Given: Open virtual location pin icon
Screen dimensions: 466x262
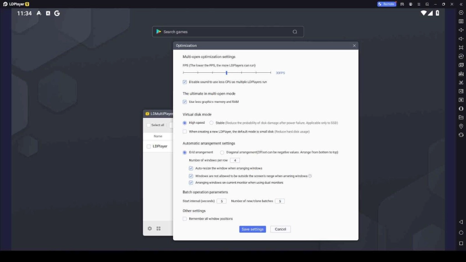Looking at the screenshot, I should (x=461, y=126).
